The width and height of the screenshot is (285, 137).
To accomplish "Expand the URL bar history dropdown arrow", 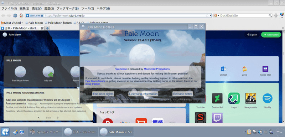I will [x=211, y=16].
